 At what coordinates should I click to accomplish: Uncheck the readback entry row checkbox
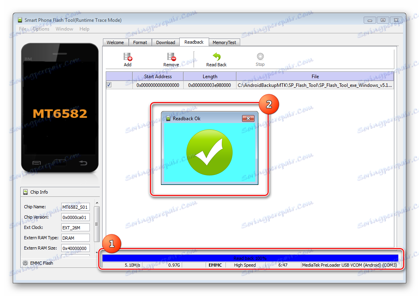tap(109, 85)
